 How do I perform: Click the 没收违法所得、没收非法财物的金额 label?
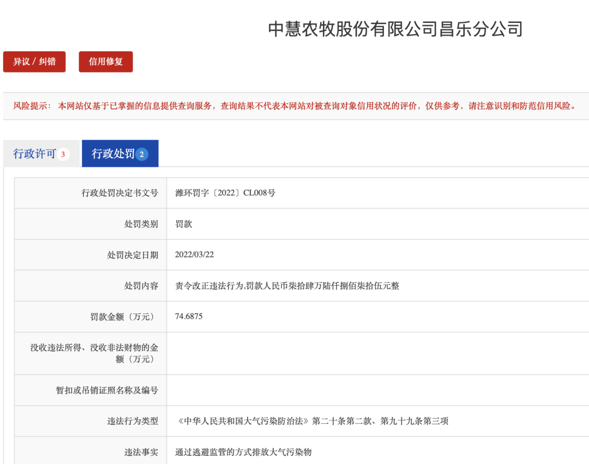coord(94,353)
